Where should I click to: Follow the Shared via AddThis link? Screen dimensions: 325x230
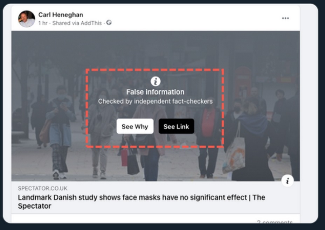(x=77, y=23)
